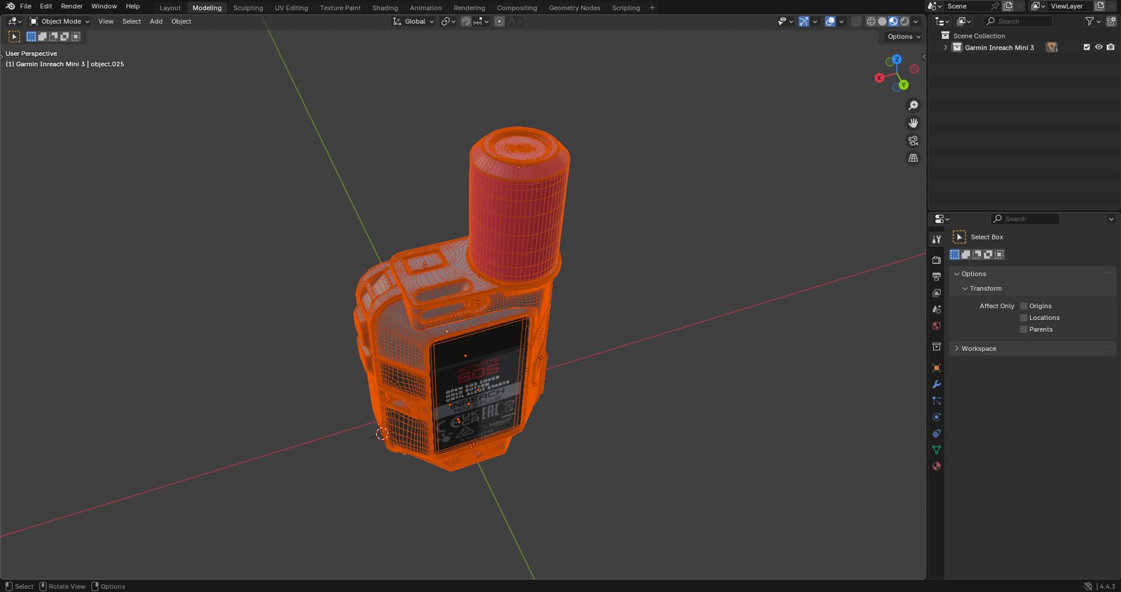Open the Physics properties tab
The image size is (1121, 592).
937,417
